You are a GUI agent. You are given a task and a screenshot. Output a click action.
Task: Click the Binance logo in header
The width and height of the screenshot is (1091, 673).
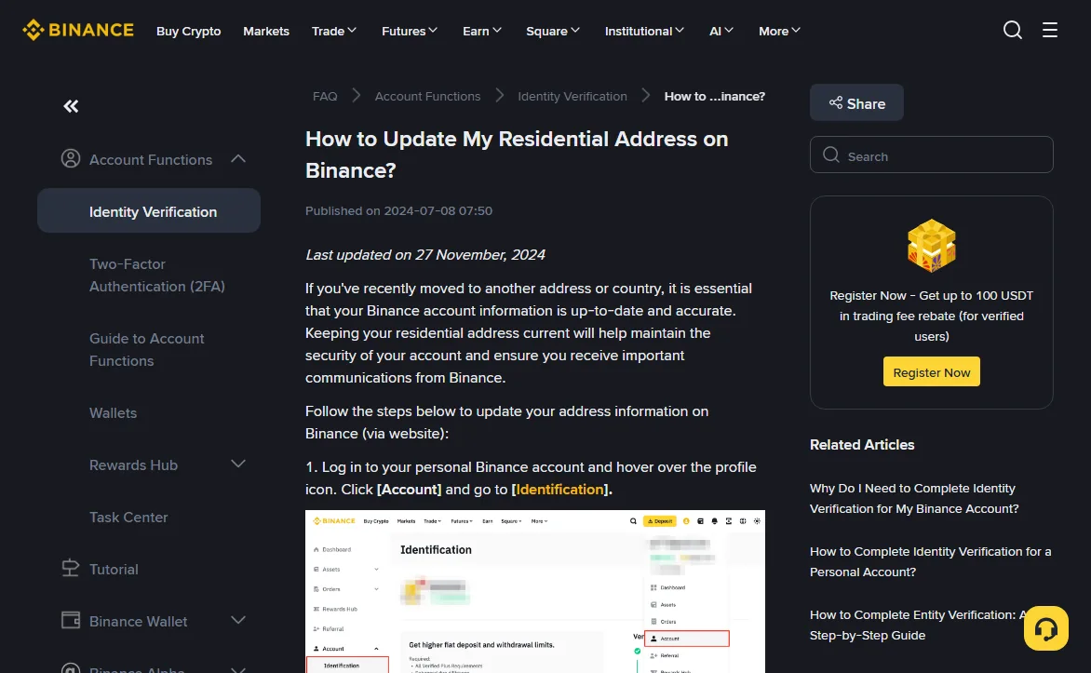point(78,30)
